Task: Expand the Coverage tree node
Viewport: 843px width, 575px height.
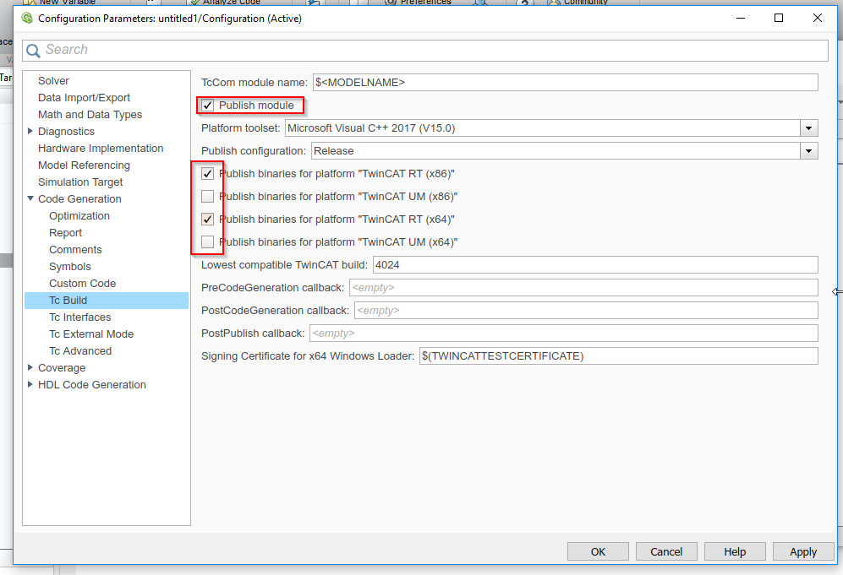Action: [x=30, y=367]
